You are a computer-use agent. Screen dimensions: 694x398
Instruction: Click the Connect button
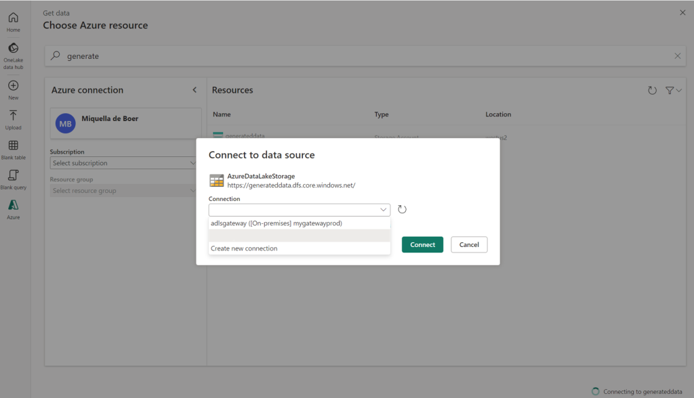[423, 244]
